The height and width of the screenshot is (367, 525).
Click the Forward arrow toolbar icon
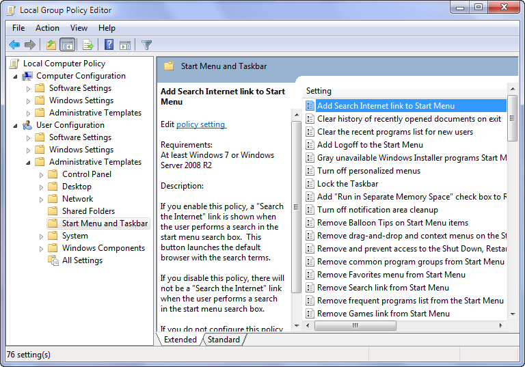pyautogui.click(x=30, y=44)
